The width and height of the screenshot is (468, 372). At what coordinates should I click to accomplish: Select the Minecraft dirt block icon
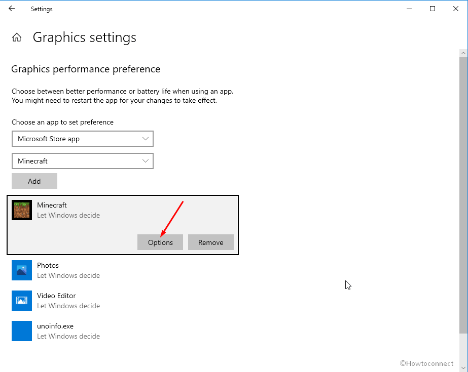(22, 210)
